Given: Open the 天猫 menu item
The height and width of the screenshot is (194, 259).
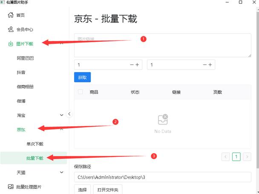Looking at the screenshot, I should (21, 173).
